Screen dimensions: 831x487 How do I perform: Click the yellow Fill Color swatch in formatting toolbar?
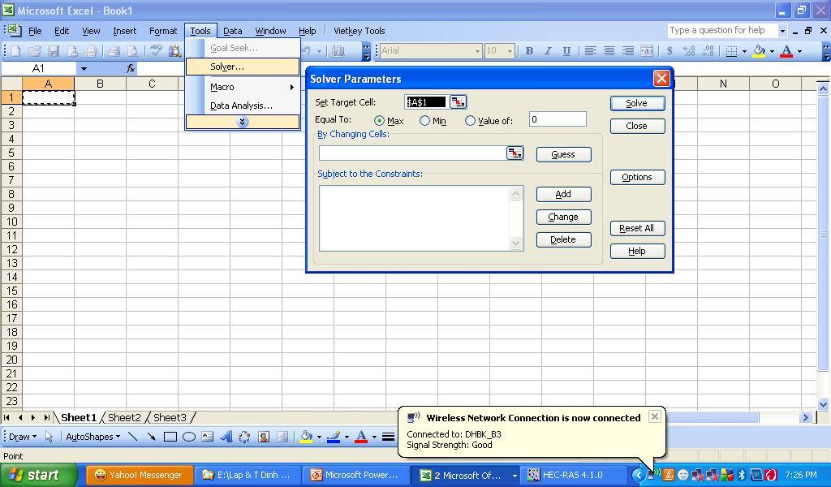pyautogui.click(x=759, y=51)
